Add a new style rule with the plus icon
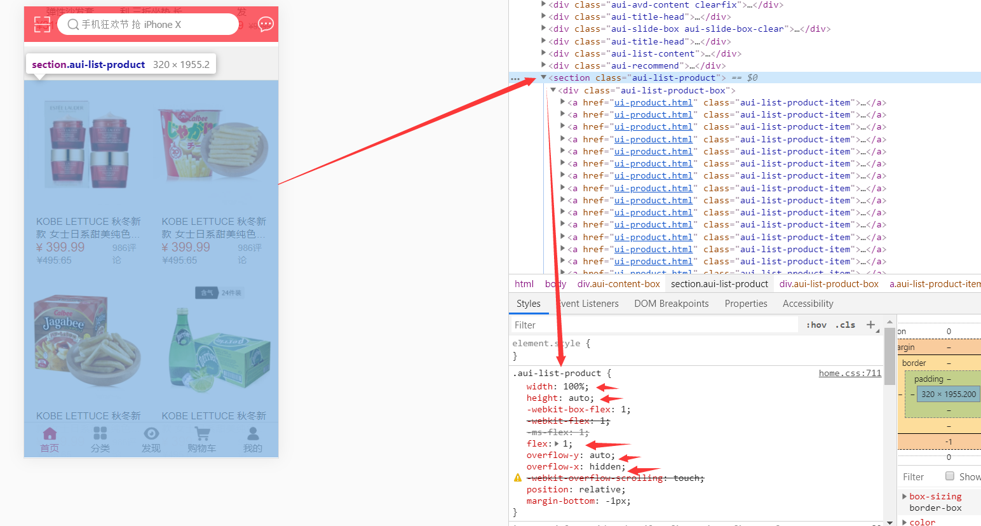981x526 pixels. pos(870,325)
